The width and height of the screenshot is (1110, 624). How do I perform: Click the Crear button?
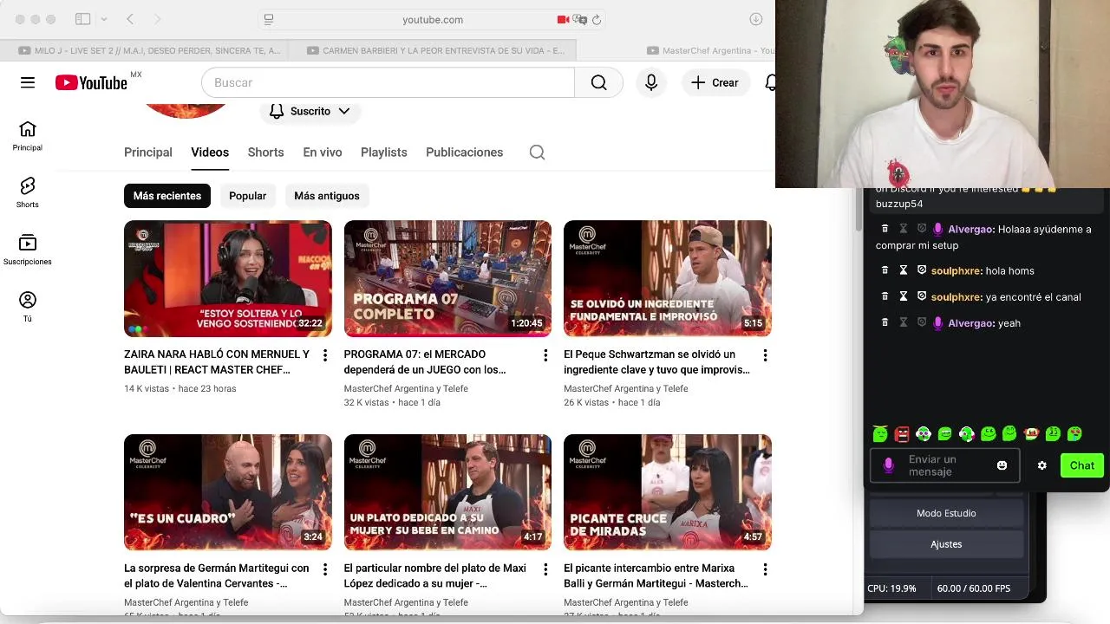pyautogui.click(x=715, y=82)
